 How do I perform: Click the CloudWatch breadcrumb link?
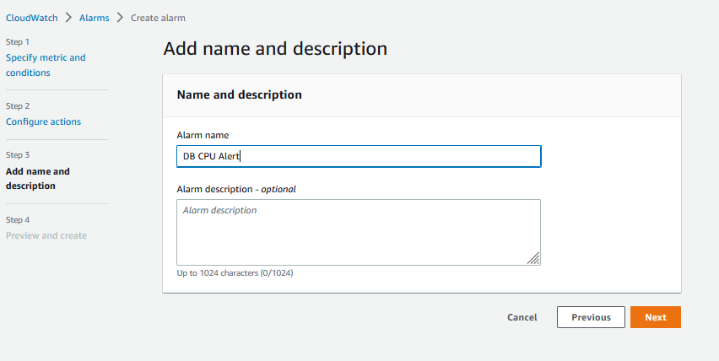pos(33,18)
